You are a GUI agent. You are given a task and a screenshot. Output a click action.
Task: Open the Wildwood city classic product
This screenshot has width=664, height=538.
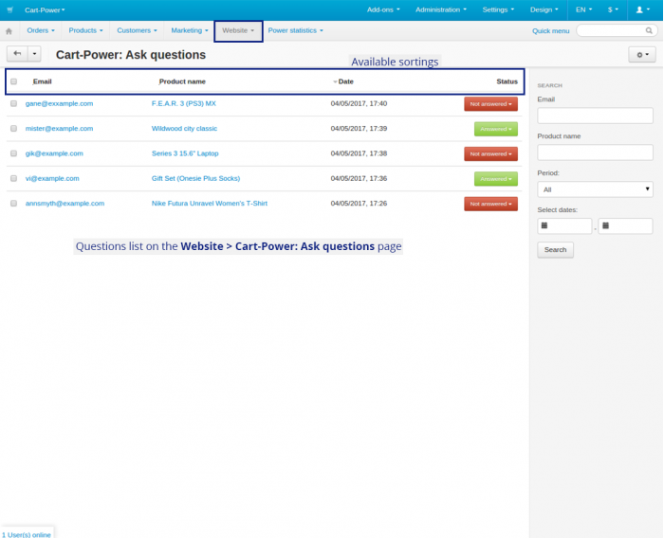coord(184,129)
